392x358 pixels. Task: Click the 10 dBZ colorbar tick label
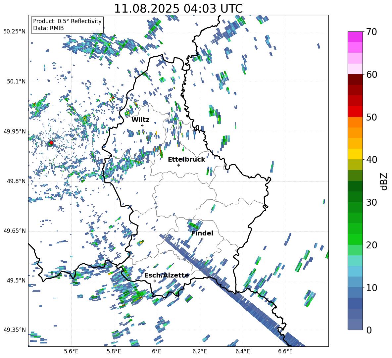(x=371, y=288)
